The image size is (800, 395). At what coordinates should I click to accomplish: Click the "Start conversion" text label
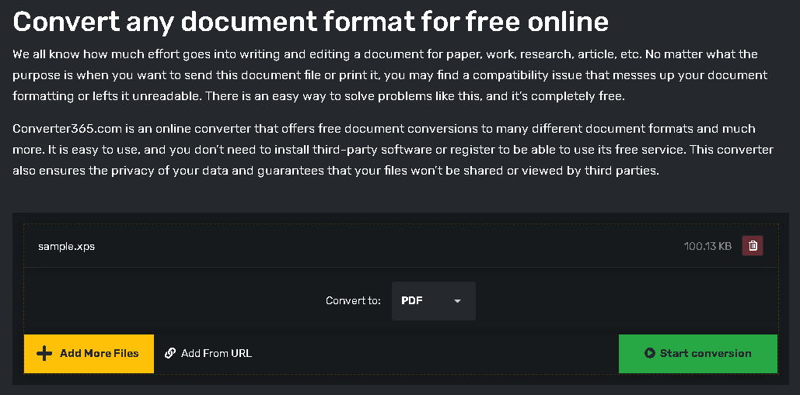click(x=705, y=353)
